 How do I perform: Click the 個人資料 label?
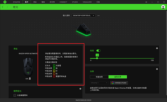pos(66,16)
